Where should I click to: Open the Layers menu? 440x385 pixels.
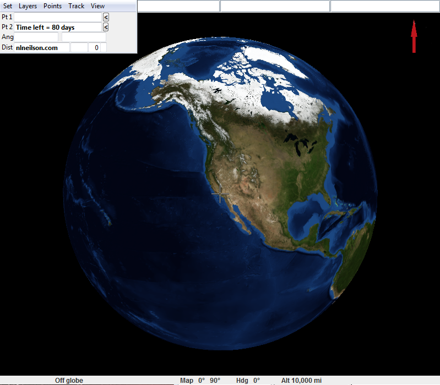(x=28, y=6)
